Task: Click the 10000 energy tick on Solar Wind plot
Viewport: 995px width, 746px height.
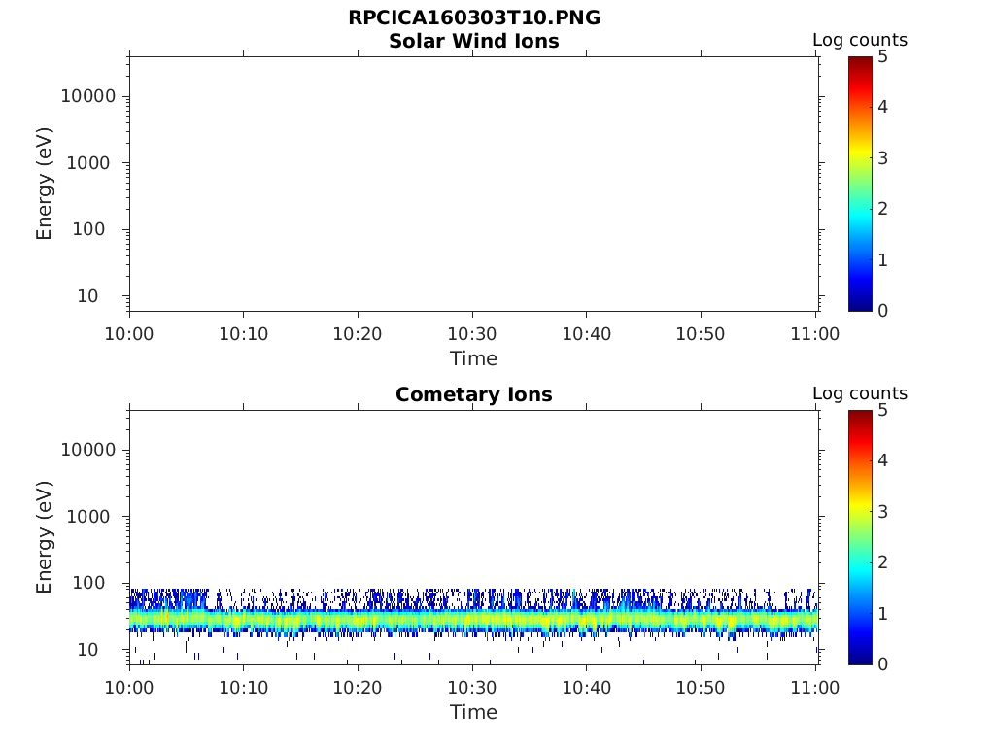Action: (88, 96)
